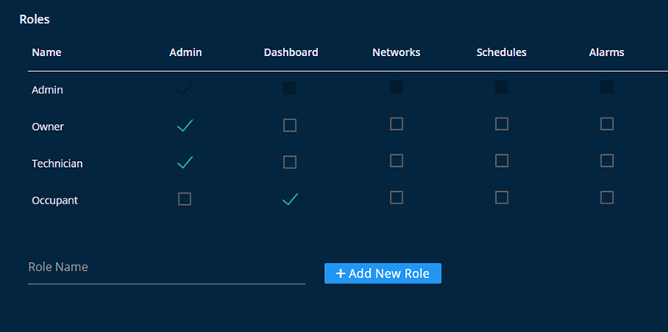The height and width of the screenshot is (332, 668).
Task: Grant Alarms access to Owner
Action: pyautogui.click(x=607, y=123)
